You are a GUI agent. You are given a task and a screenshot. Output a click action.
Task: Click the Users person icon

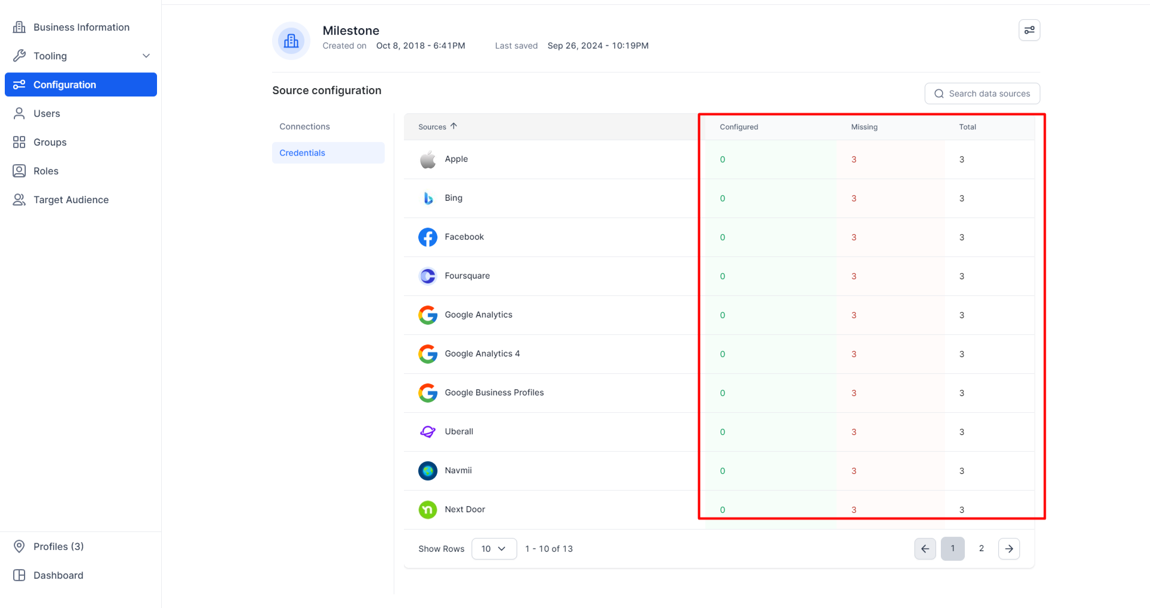(x=19, y=113)
